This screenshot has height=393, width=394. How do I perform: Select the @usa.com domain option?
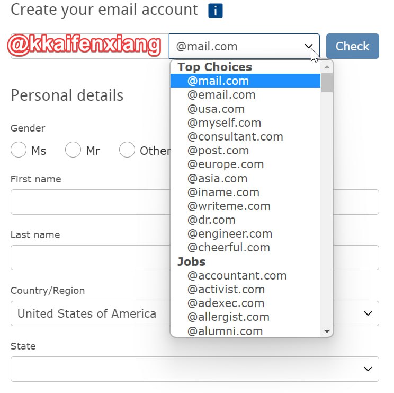[216, 109]
